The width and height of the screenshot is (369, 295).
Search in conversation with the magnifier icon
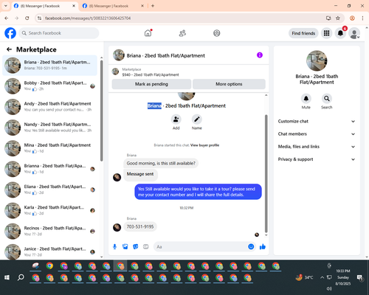point(327,99)
